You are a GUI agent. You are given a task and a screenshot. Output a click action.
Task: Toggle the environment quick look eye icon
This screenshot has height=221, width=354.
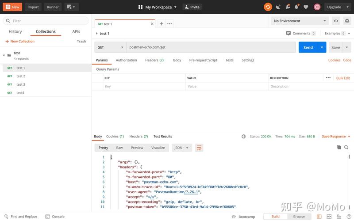(x=336, y=21)
